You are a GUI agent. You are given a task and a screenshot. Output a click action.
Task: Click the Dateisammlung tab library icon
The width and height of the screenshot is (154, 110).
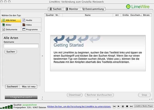83,9
